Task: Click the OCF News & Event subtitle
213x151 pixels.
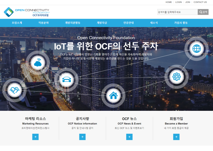Action: pos(129,124)
